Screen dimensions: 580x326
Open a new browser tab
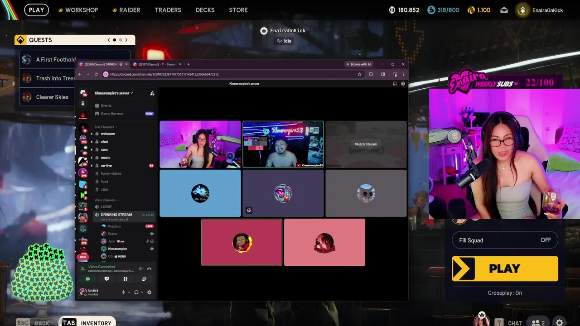click(188, 64)
